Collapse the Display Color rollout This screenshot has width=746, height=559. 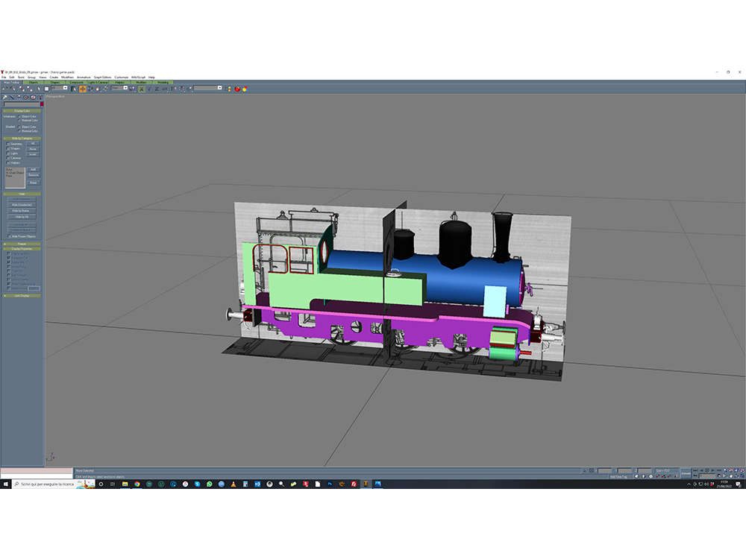pos(22,111)
